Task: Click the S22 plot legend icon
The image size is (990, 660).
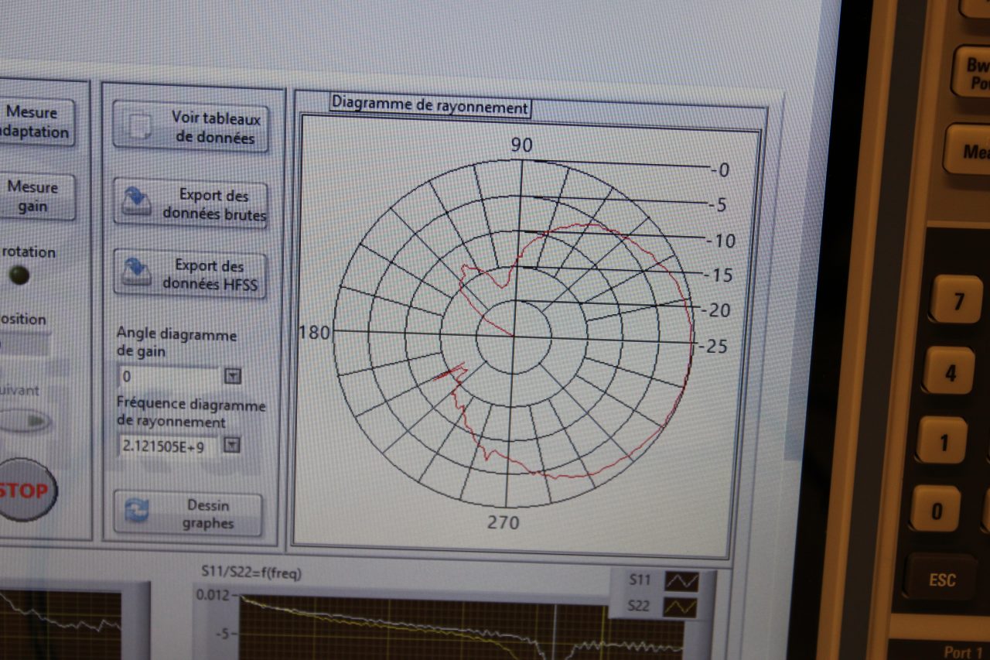Action: point(681,607)
